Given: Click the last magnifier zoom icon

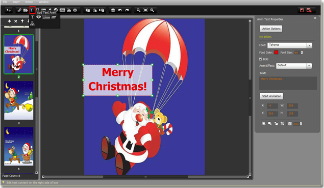Looking at the screenshot, I should [x=152, y=10].
